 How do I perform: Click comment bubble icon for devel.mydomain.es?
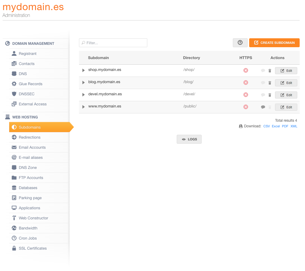tap(263, 95)
